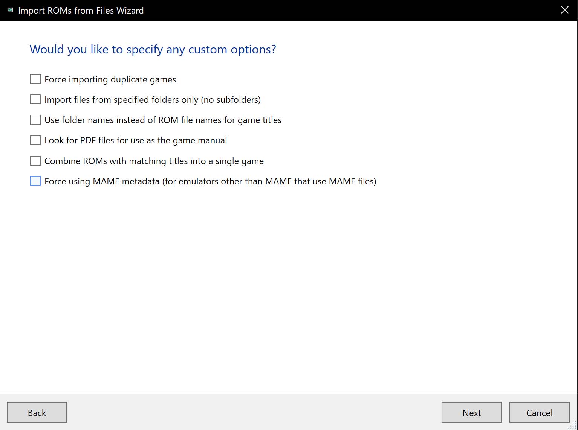This screenshot has width=578, height=430.
Task: Toggle the PDF game manual lookup checkbox
Action: click(35, 140)
